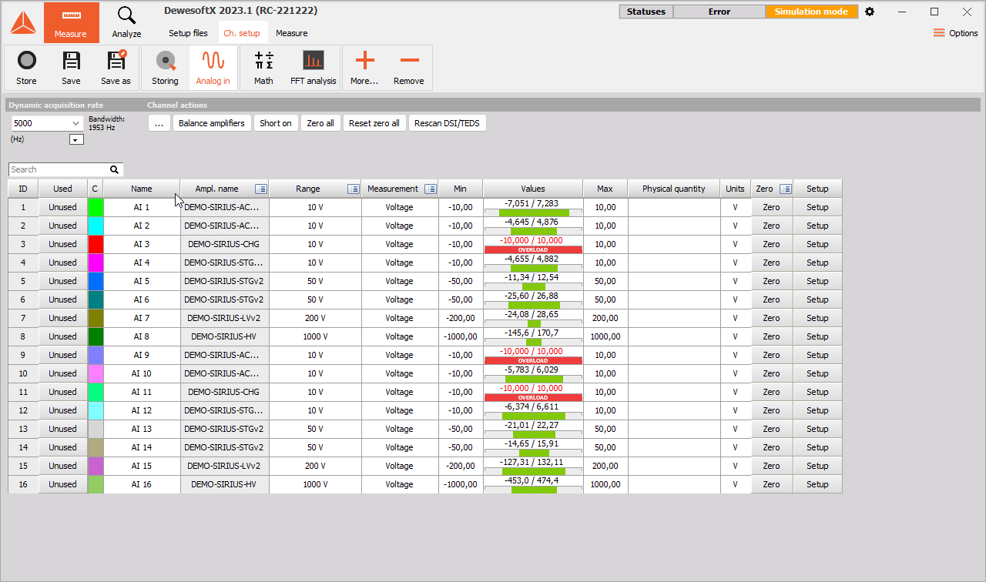Open Ampl. name column options icon
Screen dimensions: 986x582
[x=260, y=189]
